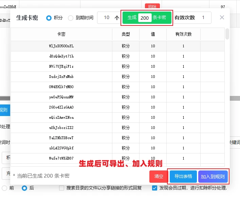Select the 前 radio button
240x197 pixels.
[x=4, y=188]
